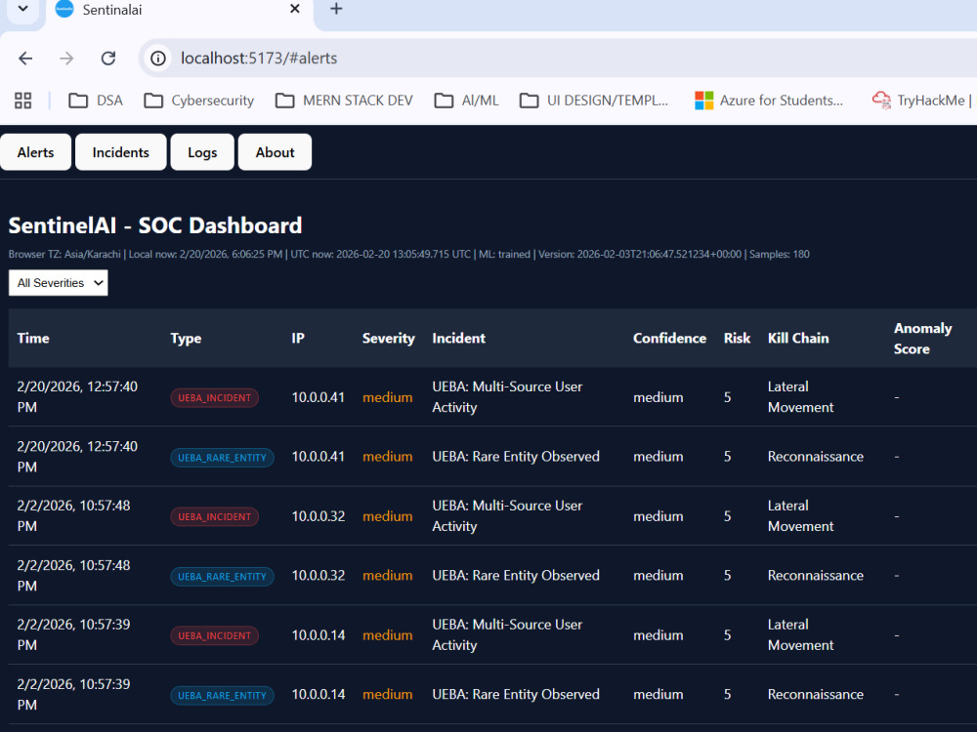Open the Cybersecurity bookmark folder
Screen dimensions: 977x732
pyautogui.click(x=198, y=101)
